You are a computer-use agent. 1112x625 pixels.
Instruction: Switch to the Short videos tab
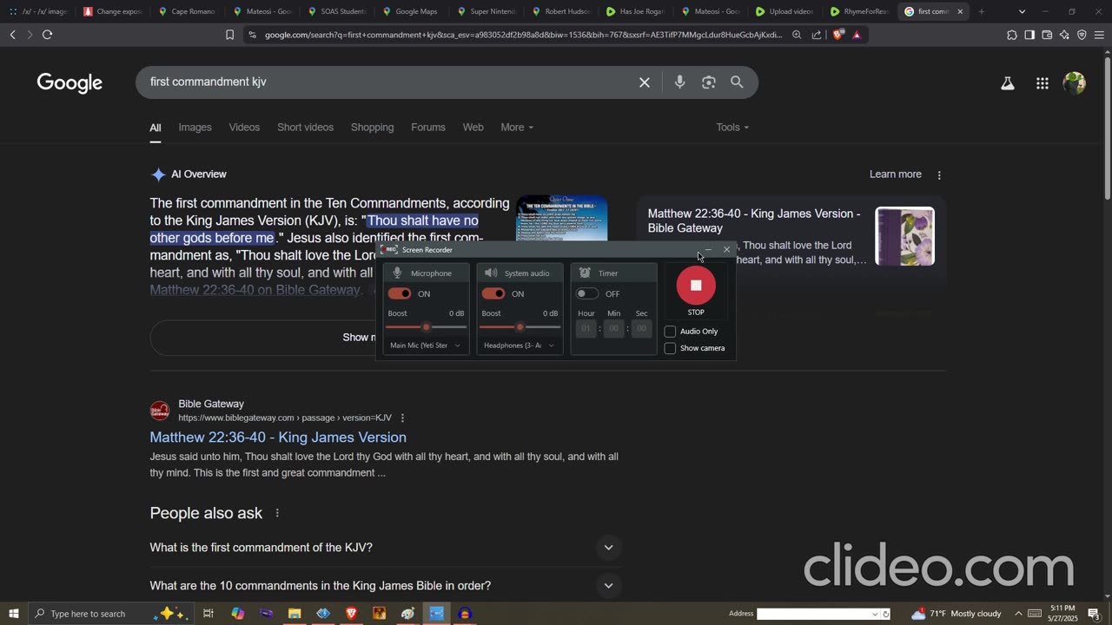[305, 128]
